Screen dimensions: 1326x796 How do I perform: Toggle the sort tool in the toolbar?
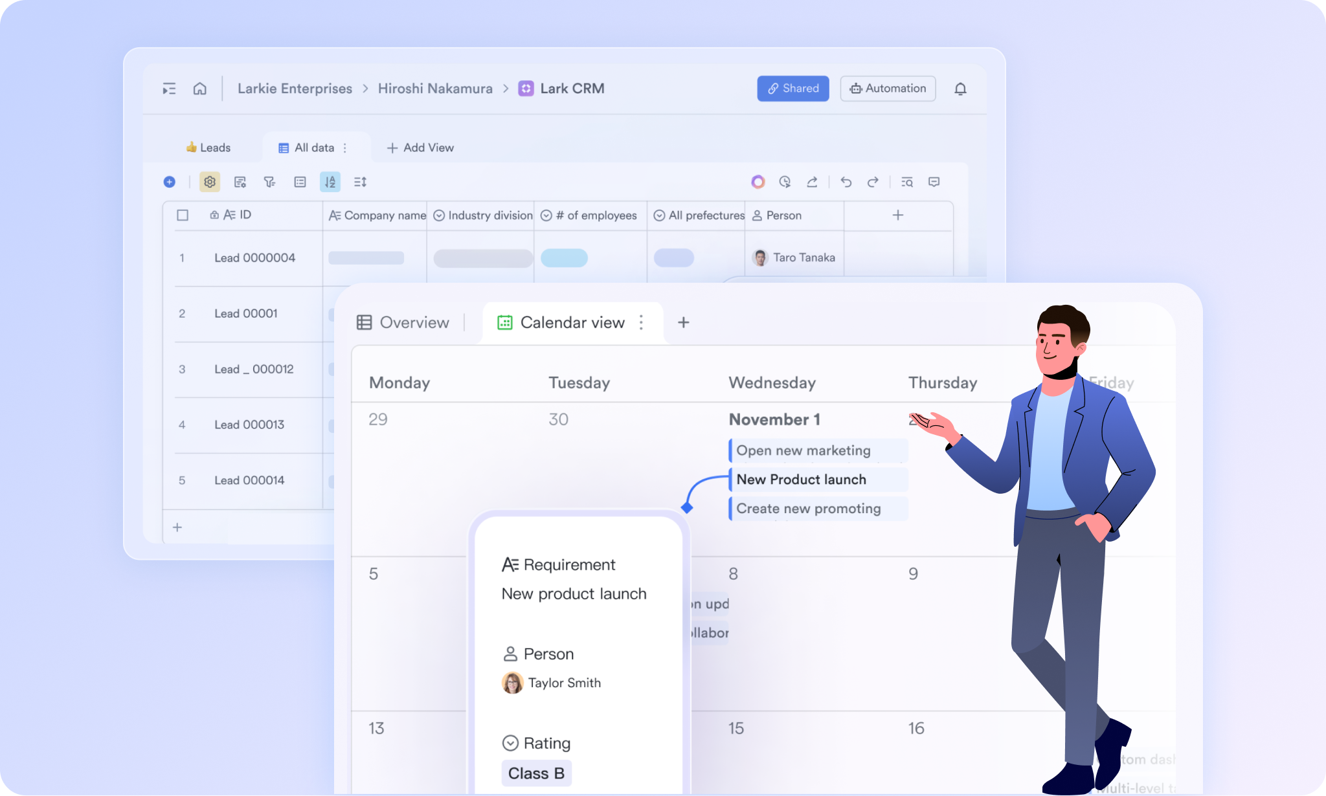click(330, 182)
